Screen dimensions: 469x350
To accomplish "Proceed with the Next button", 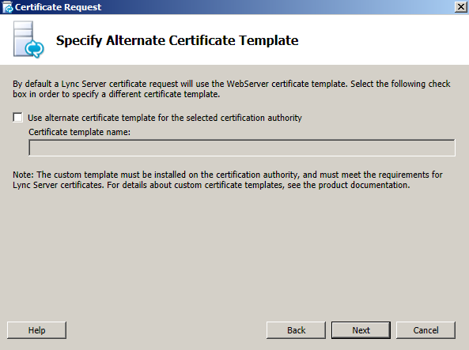I will pyautogui.click(x=361, y=330).
